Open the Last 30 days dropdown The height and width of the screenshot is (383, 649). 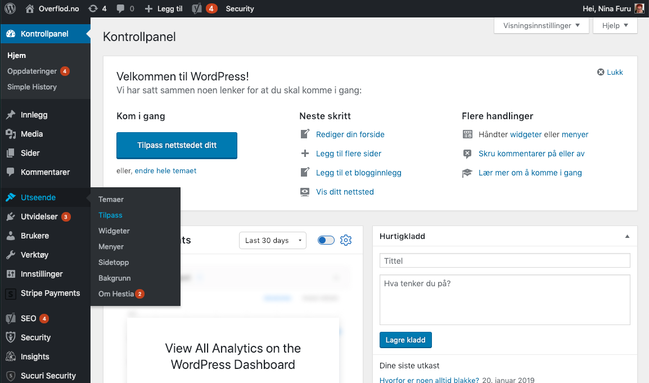pos(273,241)
